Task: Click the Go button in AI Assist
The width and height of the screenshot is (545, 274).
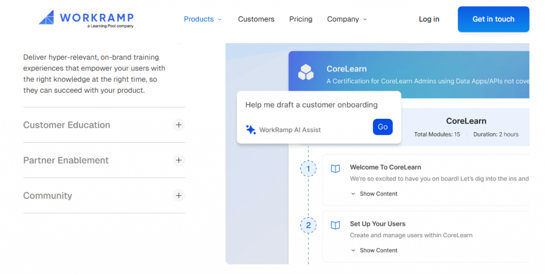Action: click(x=383, y=127)
